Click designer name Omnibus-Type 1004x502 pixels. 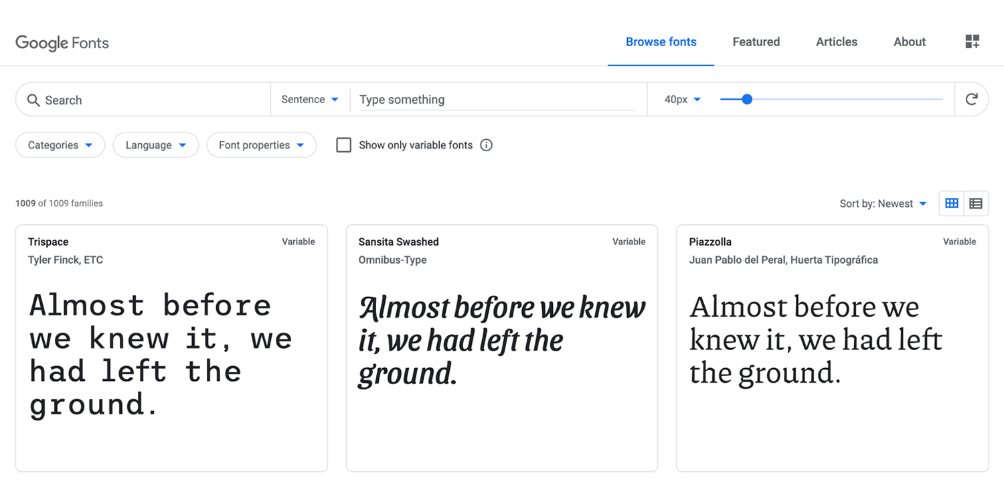tap(392, 260)
